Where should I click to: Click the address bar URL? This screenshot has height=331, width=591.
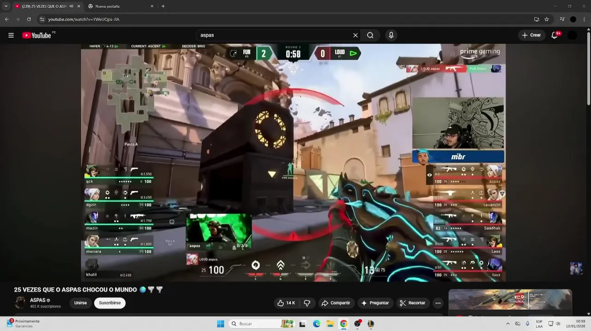pos(84,19)
